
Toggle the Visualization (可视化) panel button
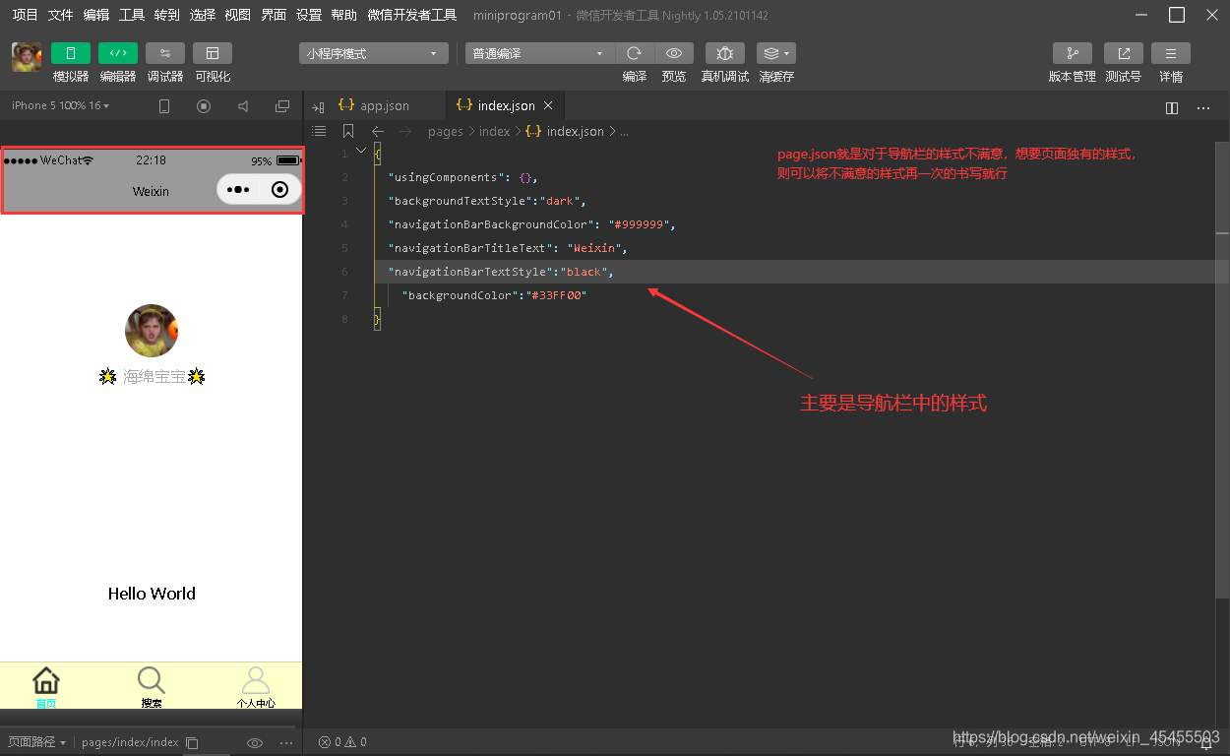click(x=213, y=53)
